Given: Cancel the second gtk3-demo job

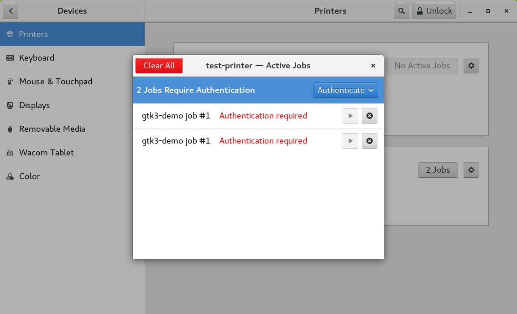Looking at the screenshot, I should (x=369, y=141).
